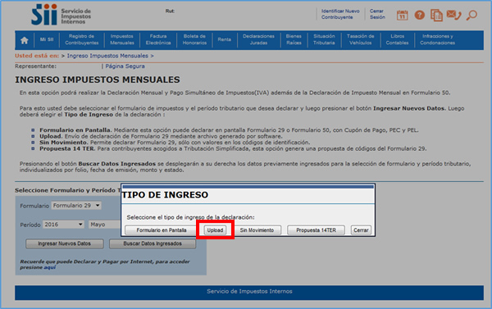
Task: Choose Propuesta 14TER button
Action: [x=316, y=230]
